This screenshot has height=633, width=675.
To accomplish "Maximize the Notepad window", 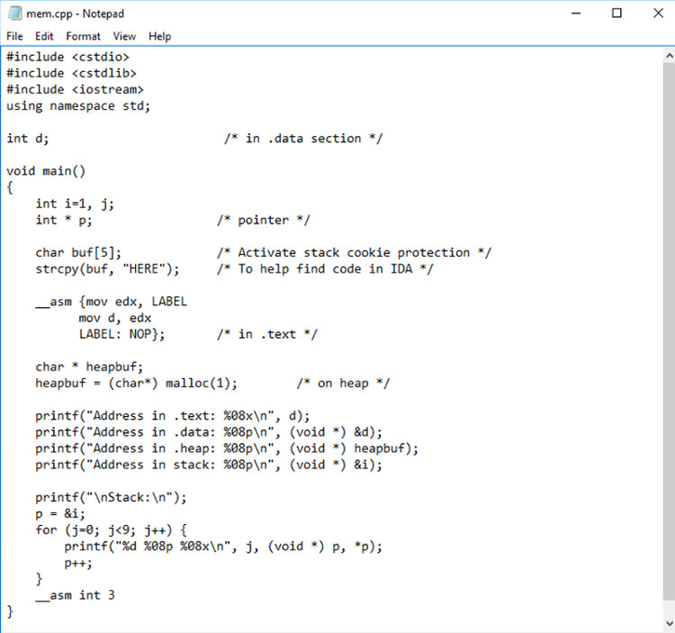I will pyautogui.click(x=616, y=14).
